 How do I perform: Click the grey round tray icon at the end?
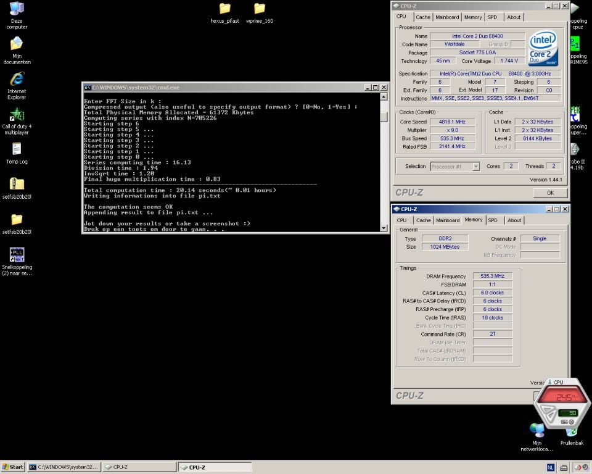click(585, 468)
